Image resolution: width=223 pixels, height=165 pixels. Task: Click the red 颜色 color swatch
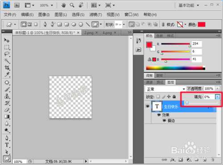click(x=202, y=24)
